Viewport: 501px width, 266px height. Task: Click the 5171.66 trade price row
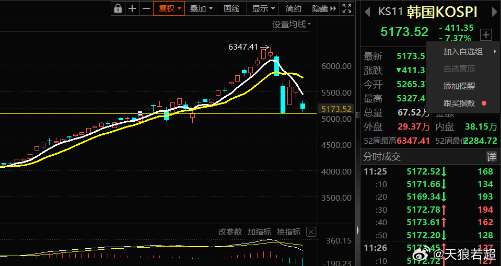point(423,184)
